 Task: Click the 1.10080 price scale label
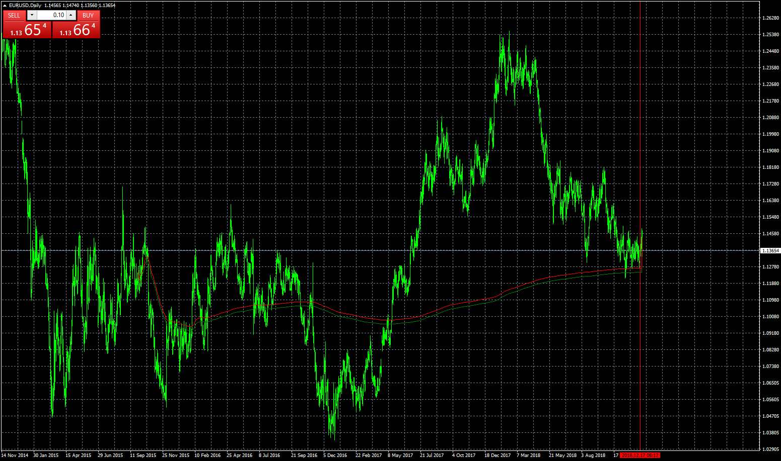[771, 317]
